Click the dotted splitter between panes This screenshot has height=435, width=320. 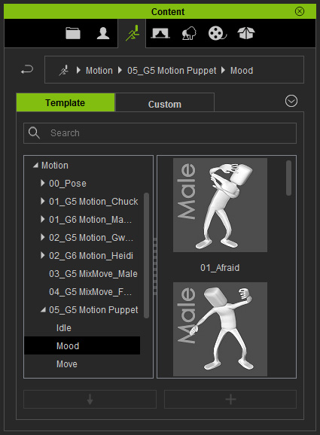[155, 266]
